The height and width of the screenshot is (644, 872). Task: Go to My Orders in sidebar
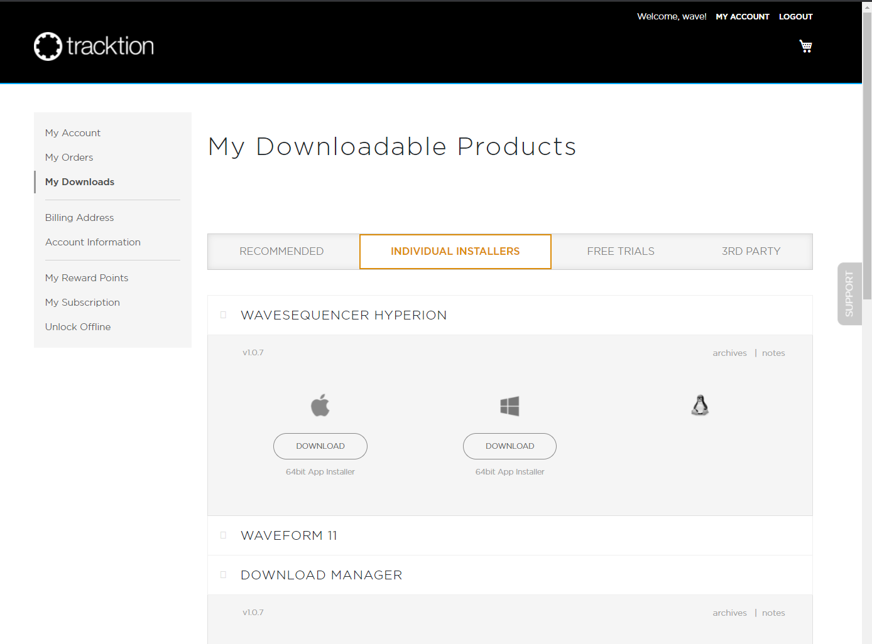point(69,158)
